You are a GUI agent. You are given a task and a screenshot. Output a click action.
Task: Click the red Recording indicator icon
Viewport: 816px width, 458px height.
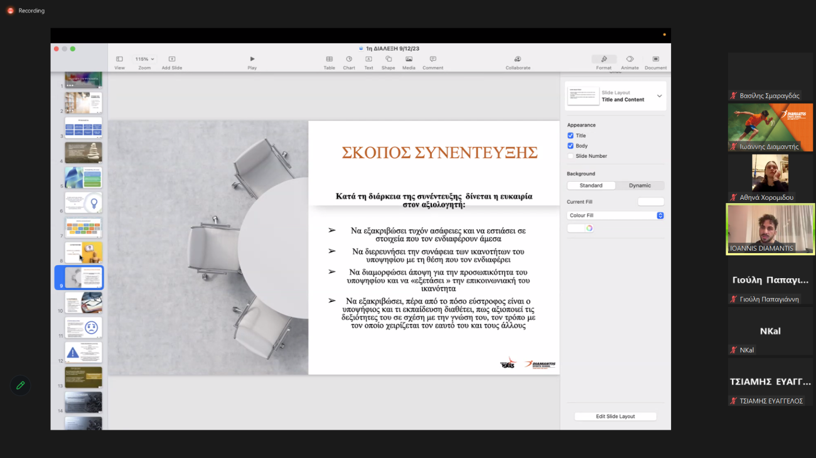pos(10,11)
